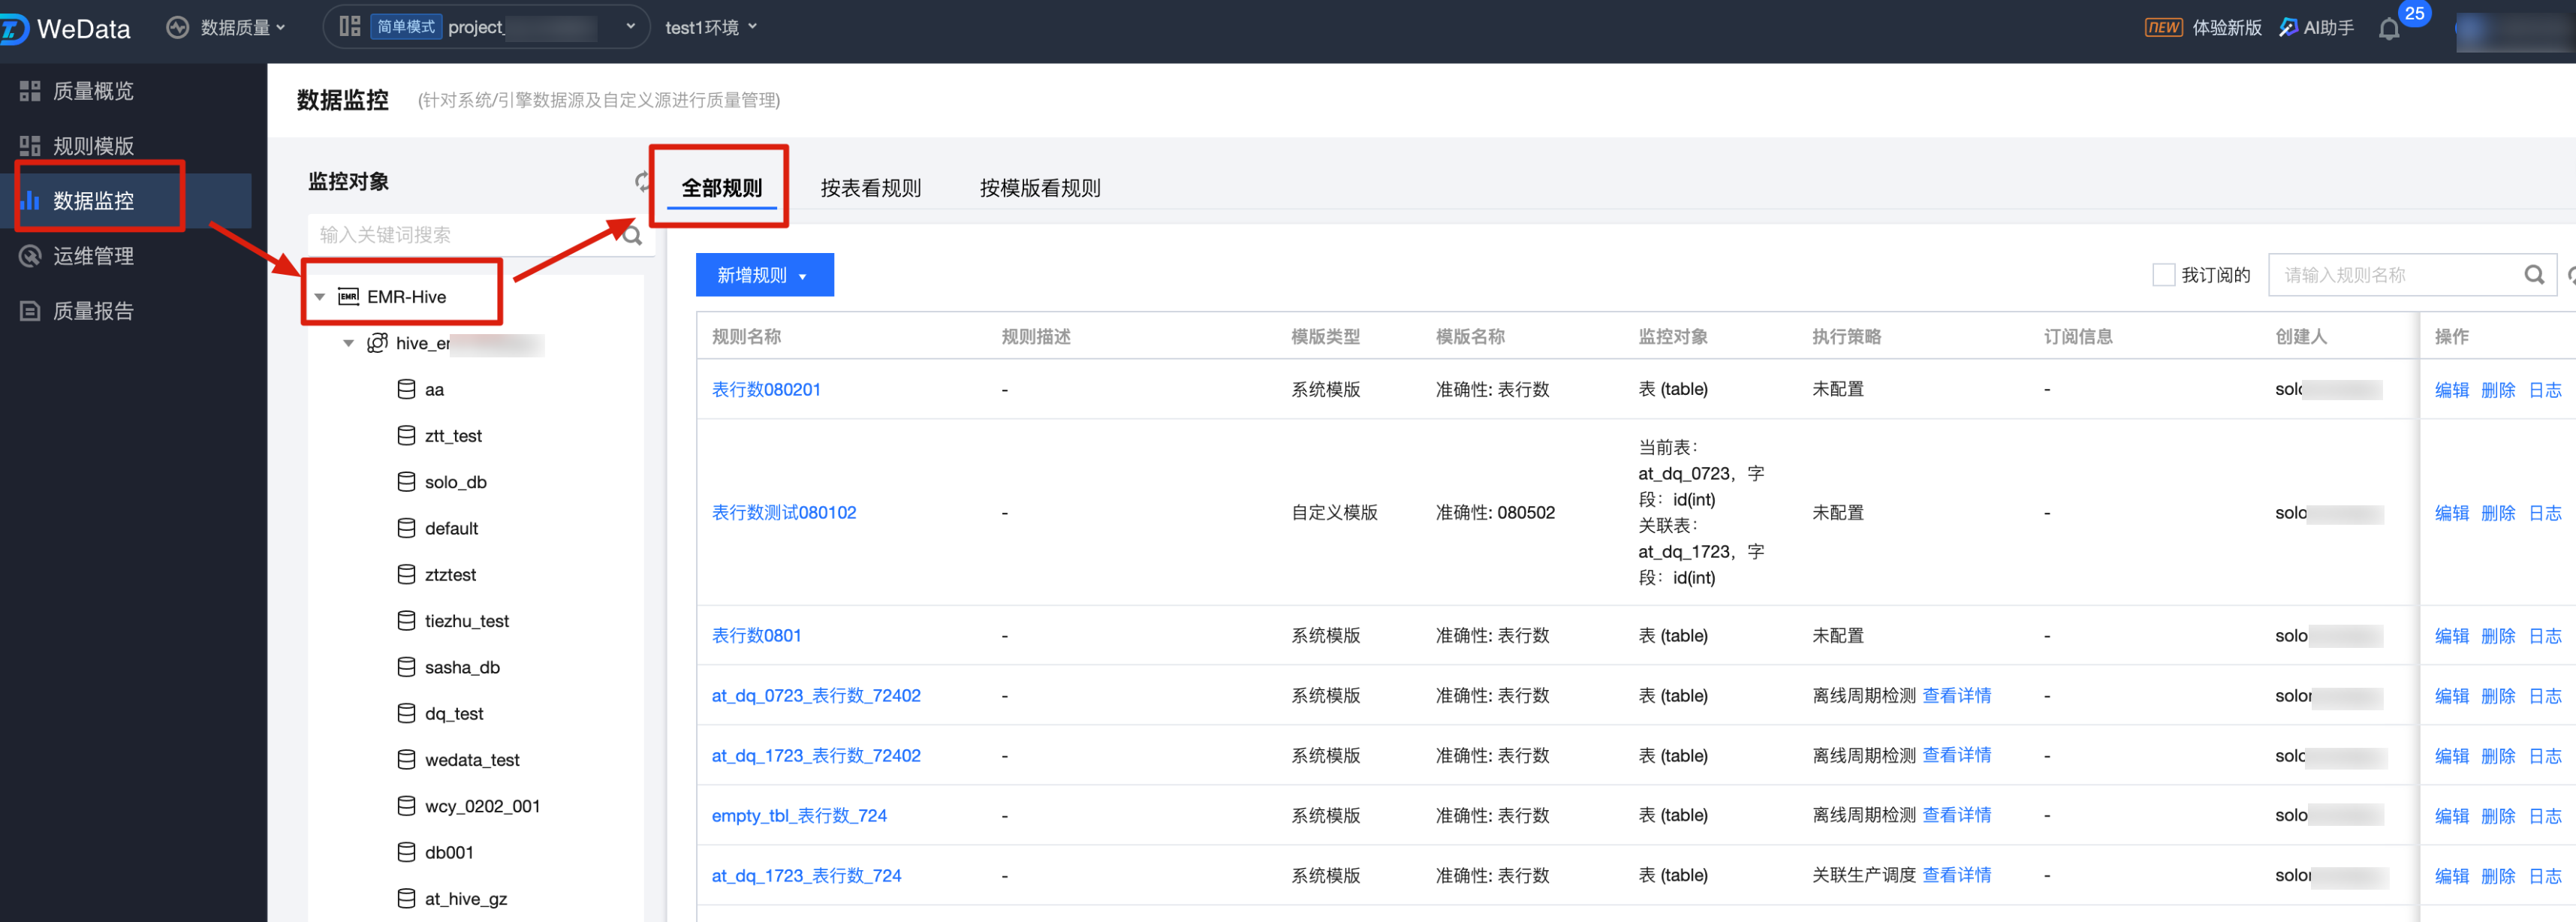Open the test1环境 environment dropdown

[711, 28]
